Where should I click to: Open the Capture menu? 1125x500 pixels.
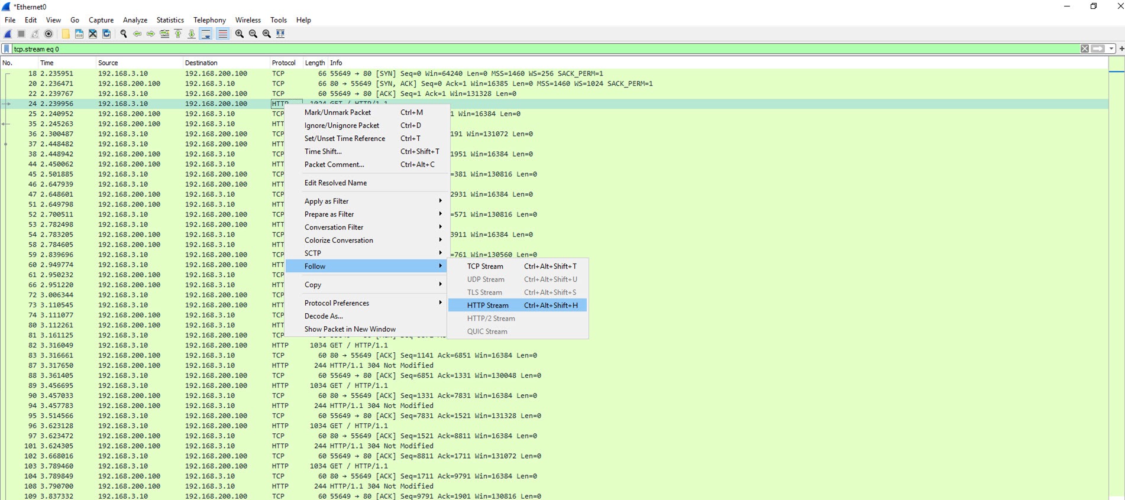pyautogui.click(x=101, y=20)
